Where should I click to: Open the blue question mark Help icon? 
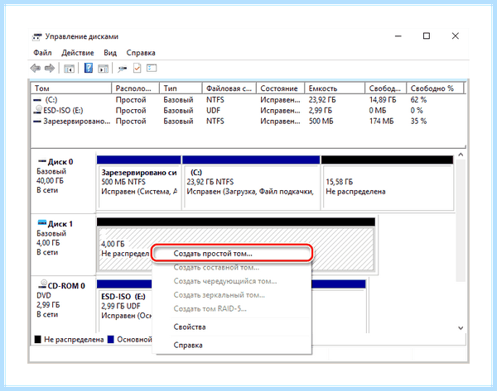[89, 68]
